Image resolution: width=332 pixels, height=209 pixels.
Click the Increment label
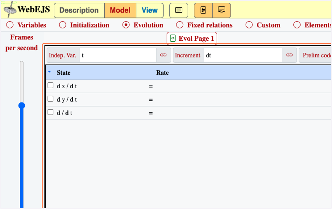(188, 55)
